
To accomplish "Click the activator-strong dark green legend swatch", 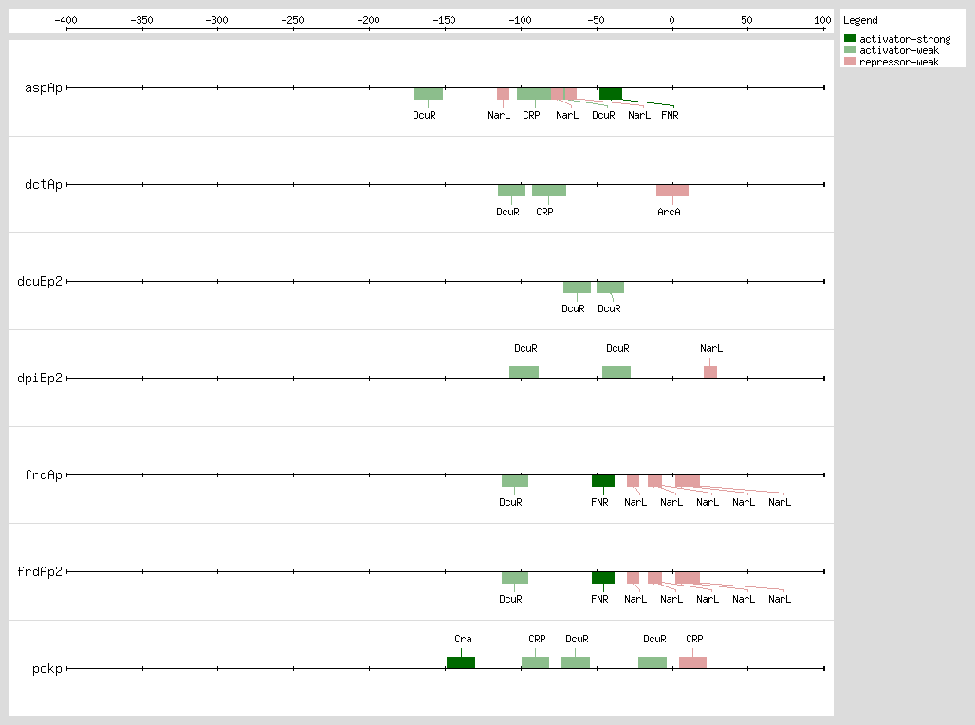I will tap(850, 39).
